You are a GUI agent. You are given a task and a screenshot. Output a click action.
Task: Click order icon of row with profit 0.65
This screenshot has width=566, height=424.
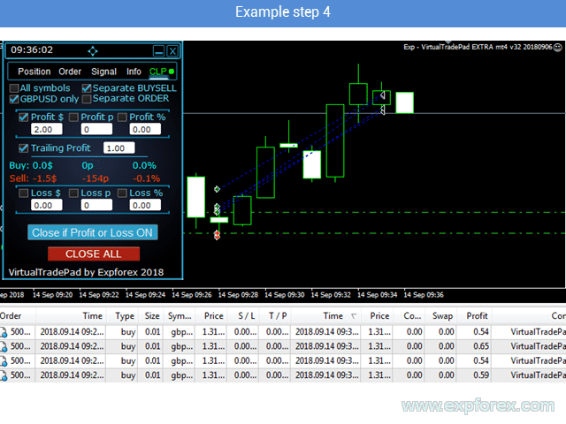4,346
